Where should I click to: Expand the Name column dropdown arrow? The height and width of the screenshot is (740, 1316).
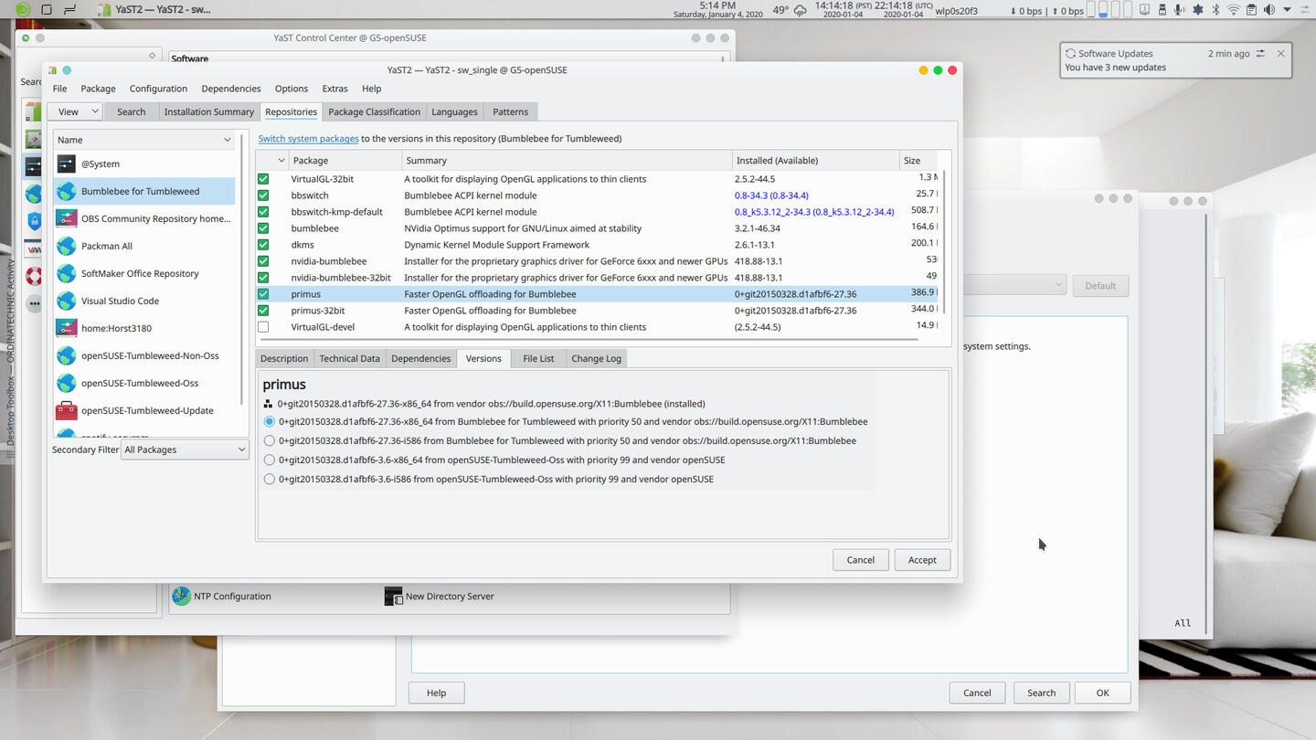(228, 140)
